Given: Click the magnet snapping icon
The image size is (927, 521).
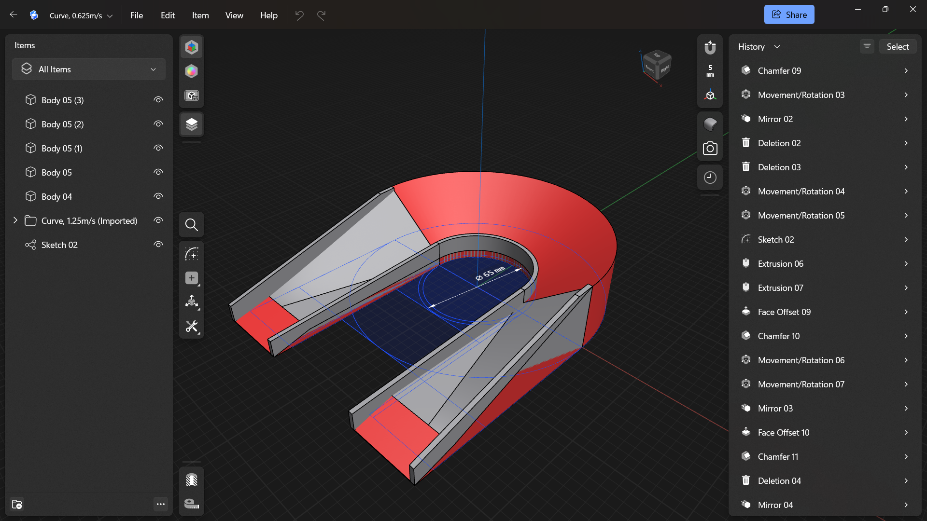Looking at the screenshot, I should pos(710,47).
